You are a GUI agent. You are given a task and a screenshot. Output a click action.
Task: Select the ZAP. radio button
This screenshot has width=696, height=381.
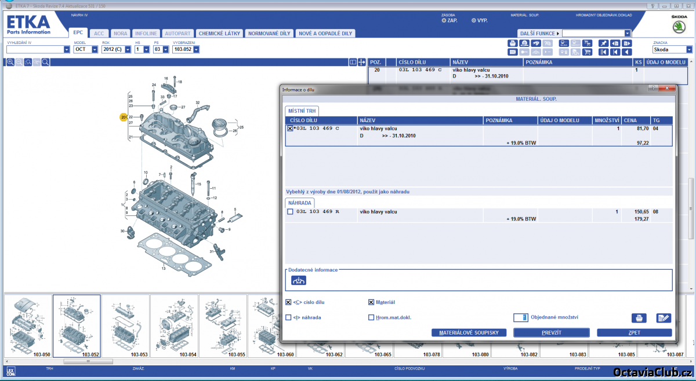tap(444, 20)
